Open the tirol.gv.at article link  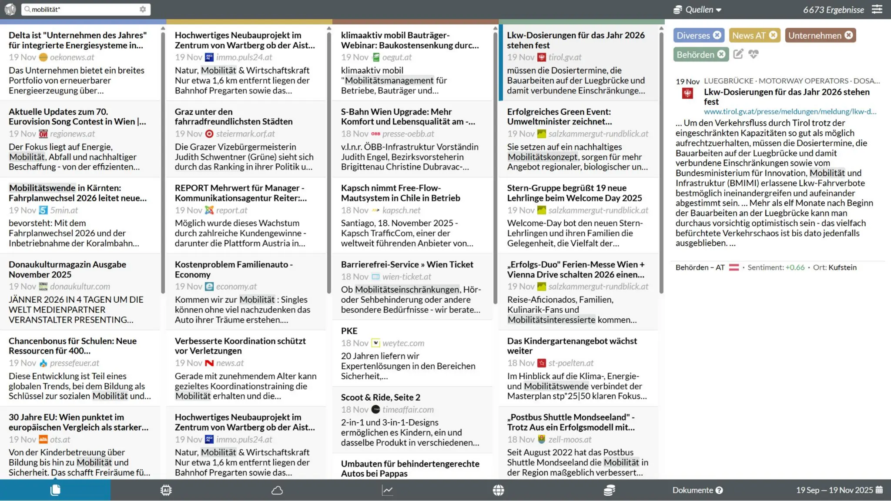(x=790, y=111)
